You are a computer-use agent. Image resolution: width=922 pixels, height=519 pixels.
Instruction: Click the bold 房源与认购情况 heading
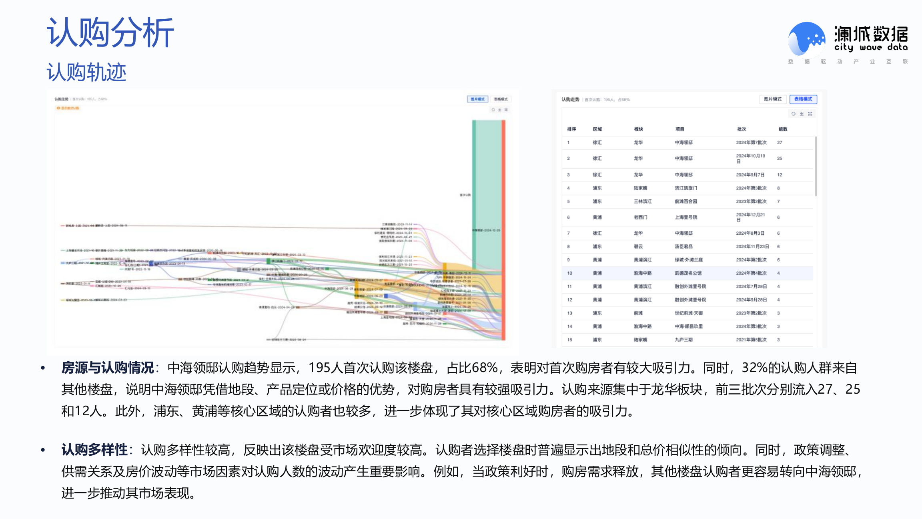tap(108, 367)
